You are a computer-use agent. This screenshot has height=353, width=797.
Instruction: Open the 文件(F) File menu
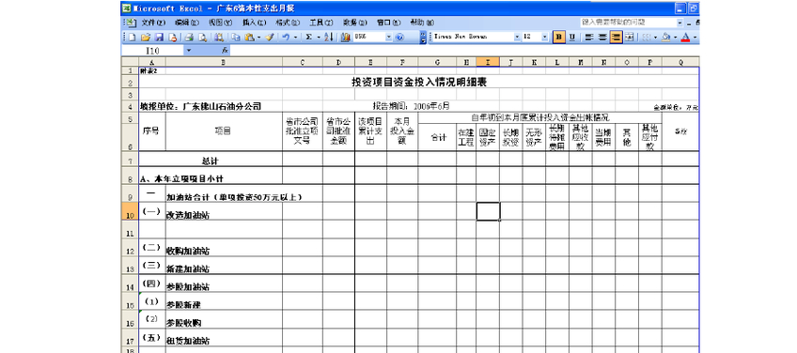(153, 23)
